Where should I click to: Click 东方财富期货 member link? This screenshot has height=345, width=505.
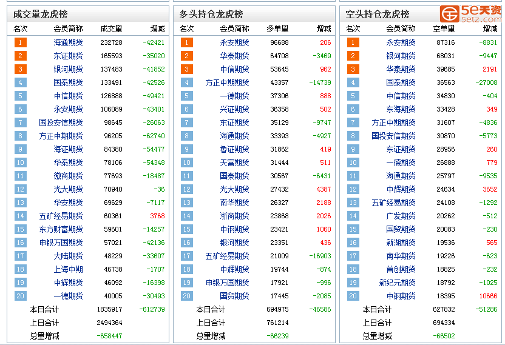[61, 229]
